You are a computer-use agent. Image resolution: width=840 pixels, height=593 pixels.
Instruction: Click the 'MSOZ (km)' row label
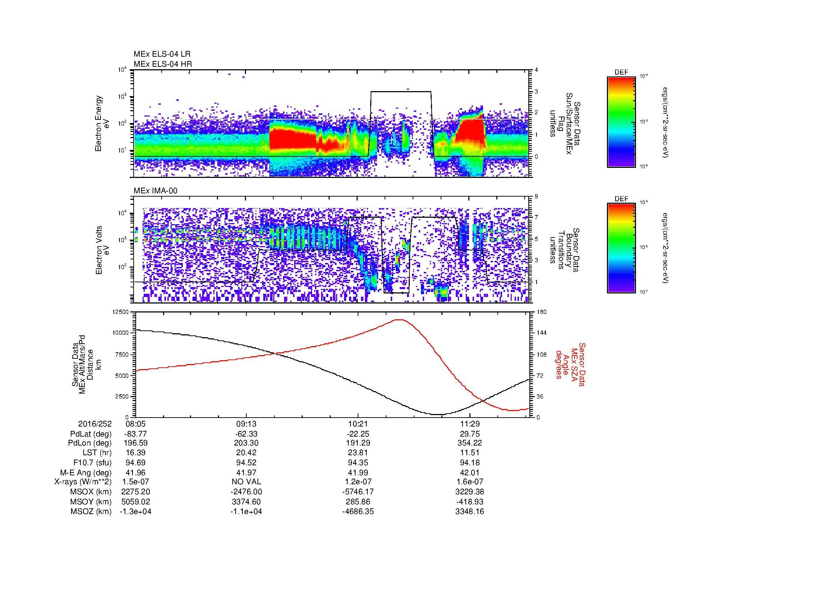[x=91, y=512]
